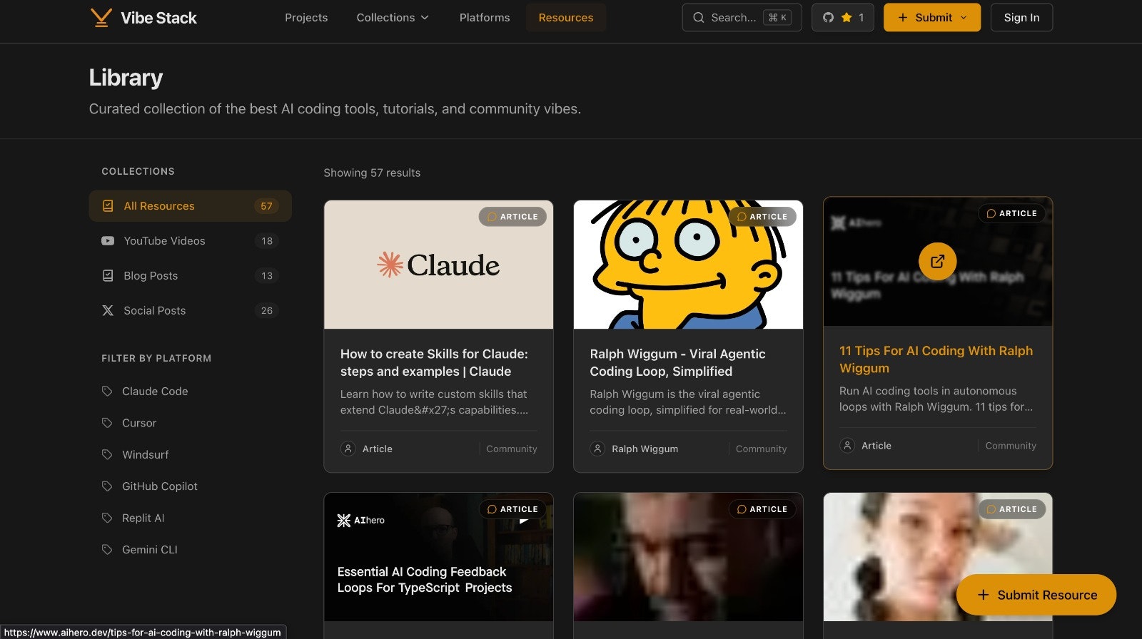Go to the Projects page
This screenshot has height=639, width=1142.
tap(306, 18)
